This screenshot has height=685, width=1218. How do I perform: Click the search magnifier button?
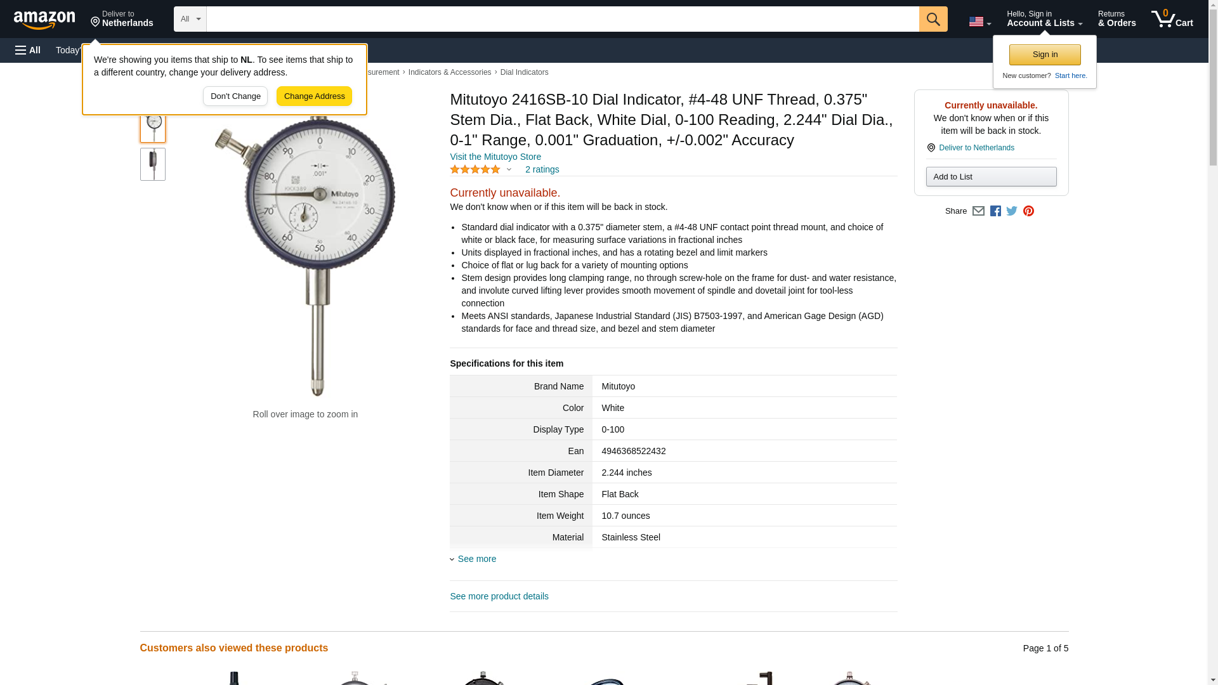(x=933, y=19)
